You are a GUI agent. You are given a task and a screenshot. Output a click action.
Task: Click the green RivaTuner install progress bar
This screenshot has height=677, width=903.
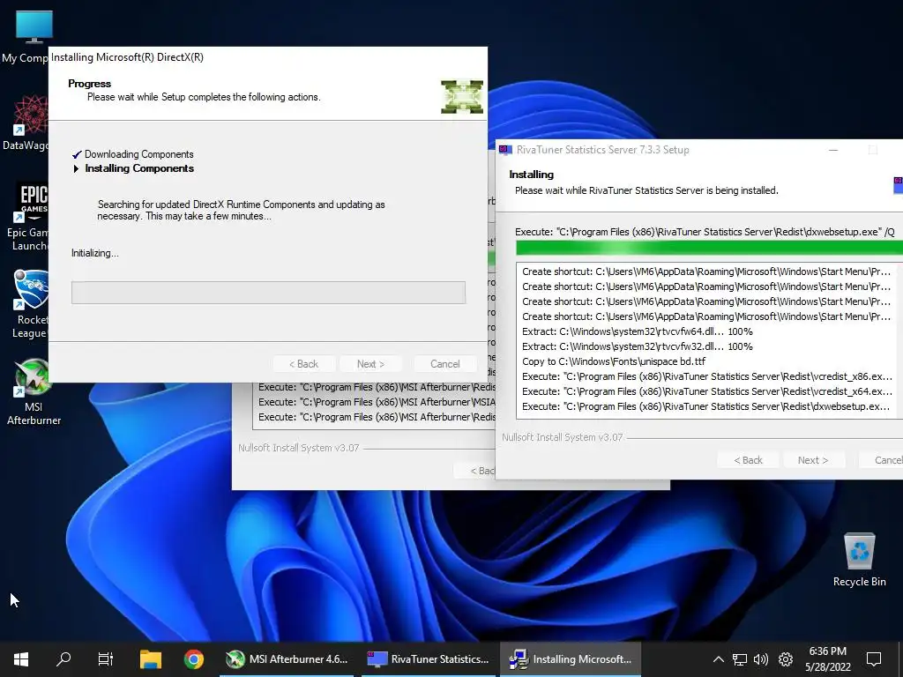click(710, 248)
